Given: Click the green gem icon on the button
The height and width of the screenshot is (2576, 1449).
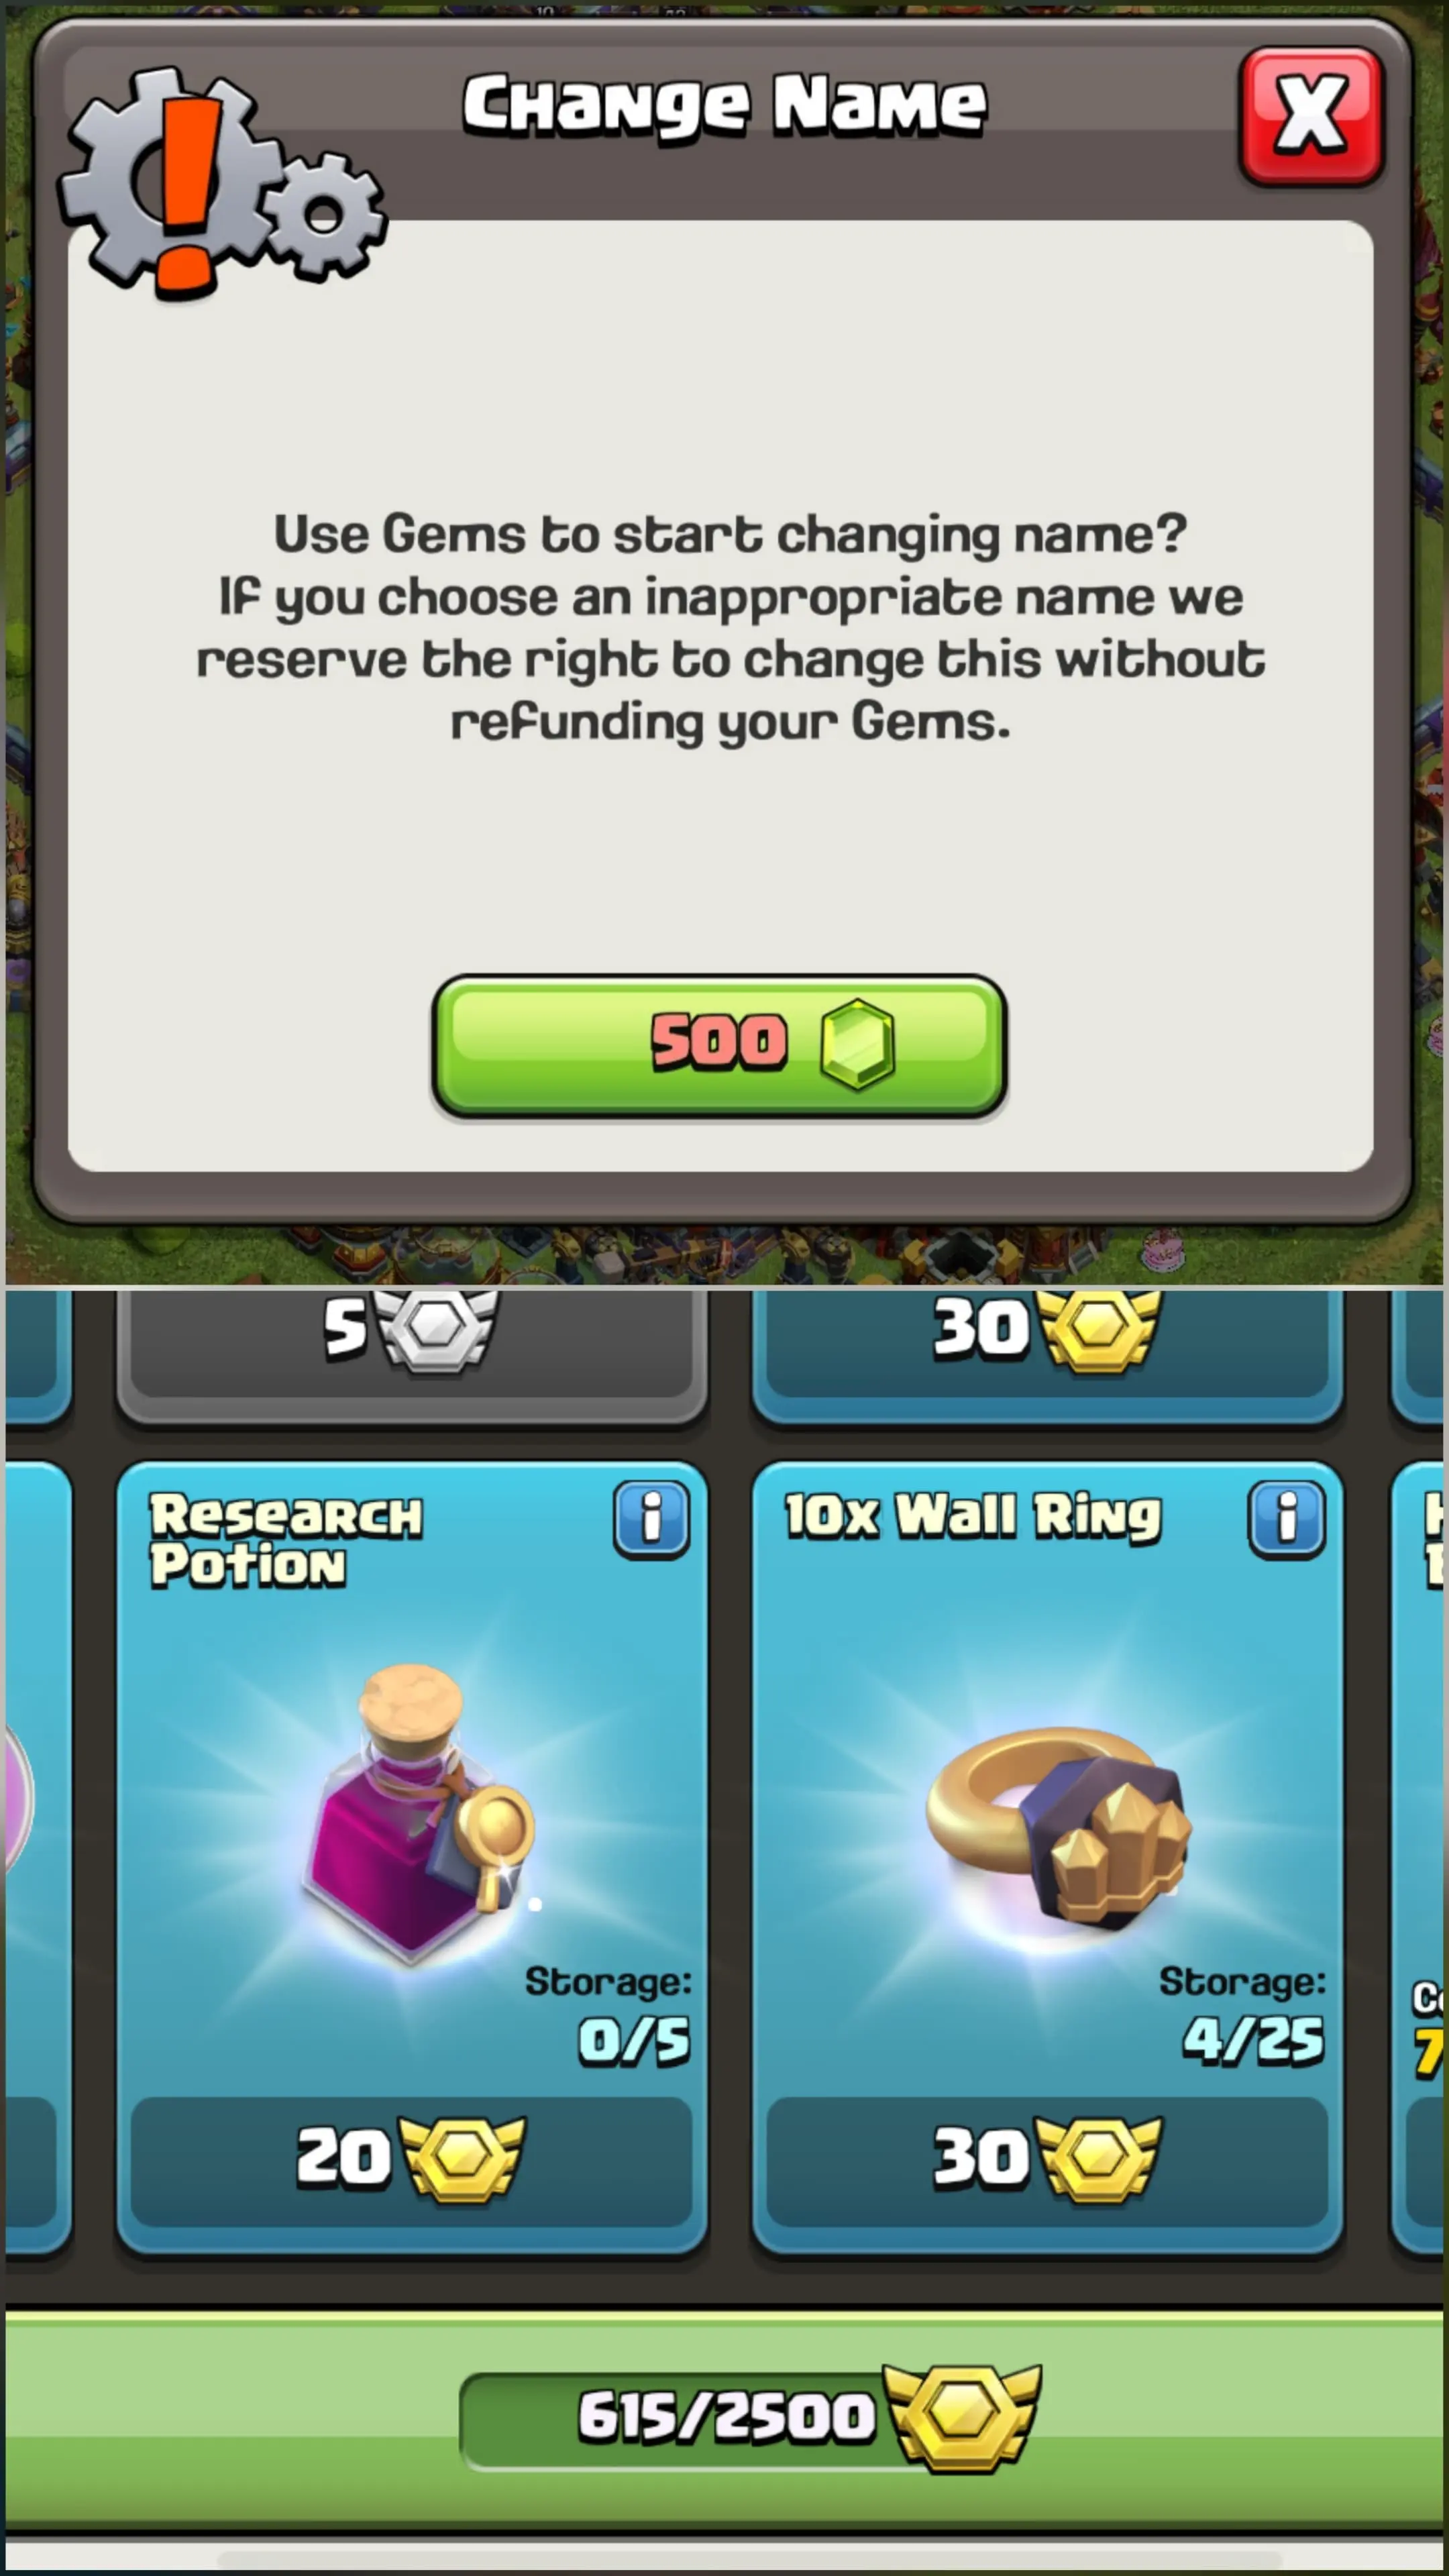Looking at the screenshot, I should [x=857, y=1044].
